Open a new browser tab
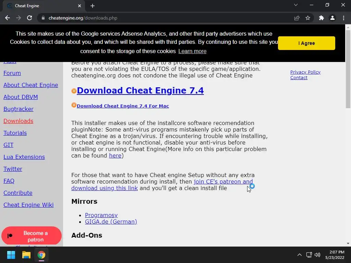 tap(93, 6)
